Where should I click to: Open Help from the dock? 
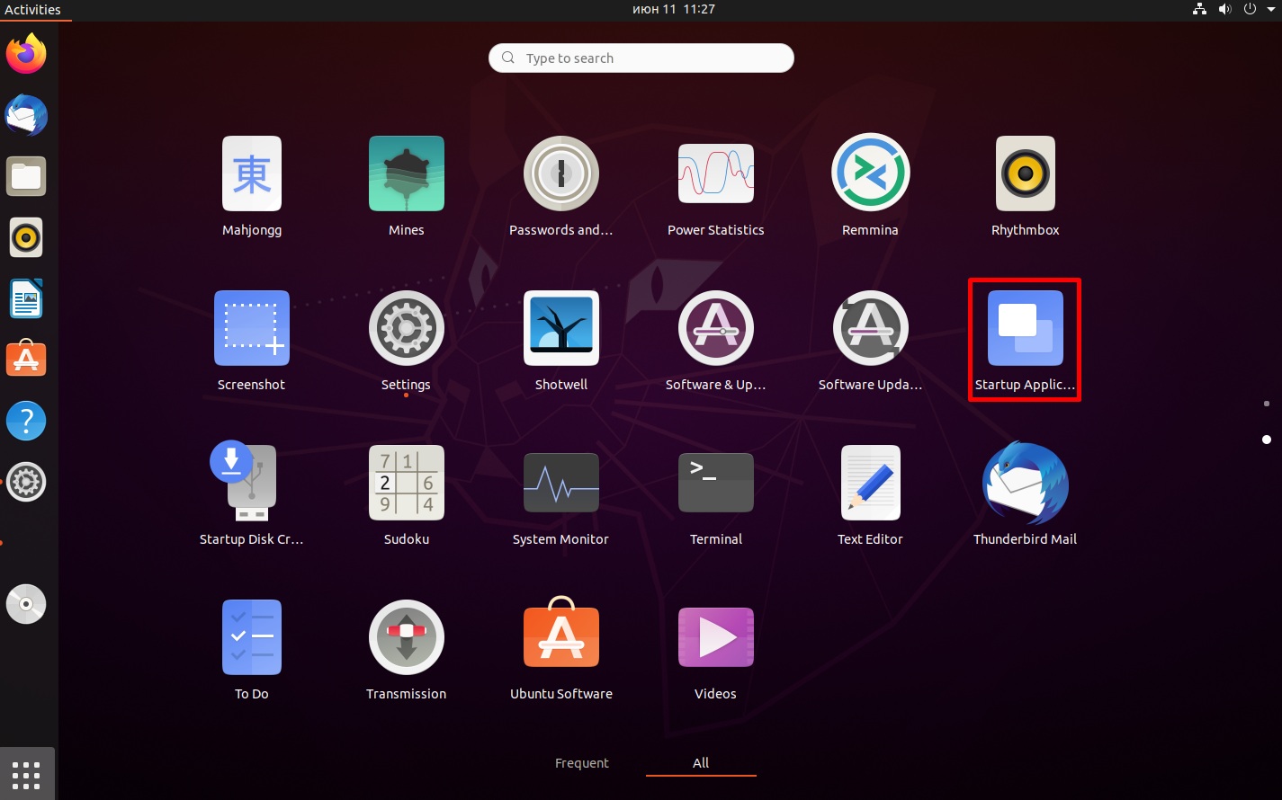(x=26, y=421)
